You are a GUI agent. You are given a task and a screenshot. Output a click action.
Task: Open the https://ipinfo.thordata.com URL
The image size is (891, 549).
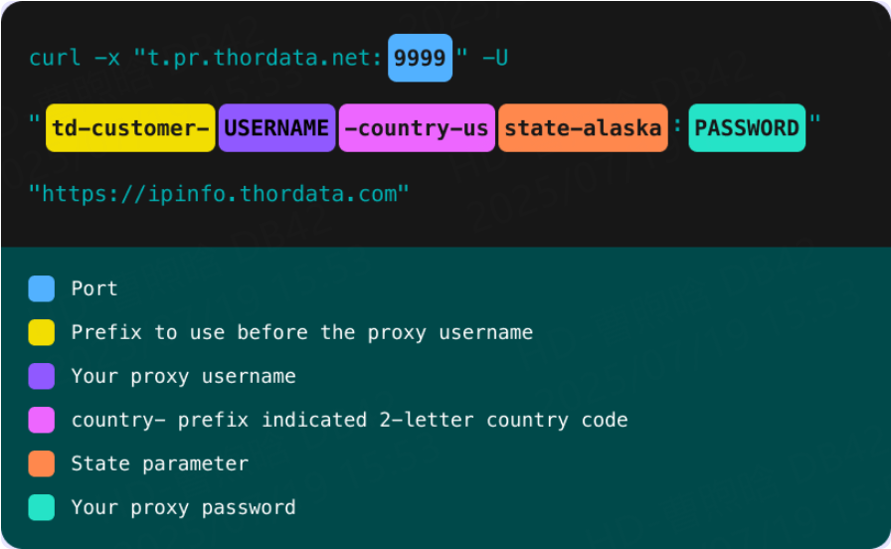pos(219,193)
